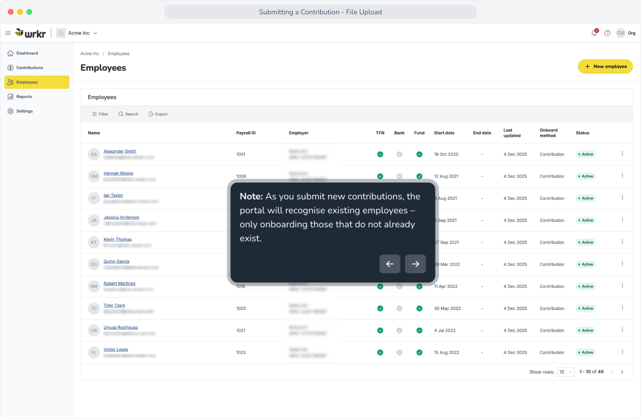Open Tyler Clark employee link
The height and width of the screenshot is (419, 641).
coord(114,305)
